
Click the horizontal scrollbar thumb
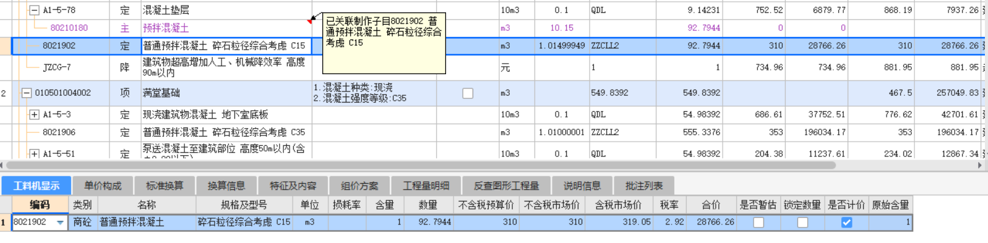click(x=421, y=166)
